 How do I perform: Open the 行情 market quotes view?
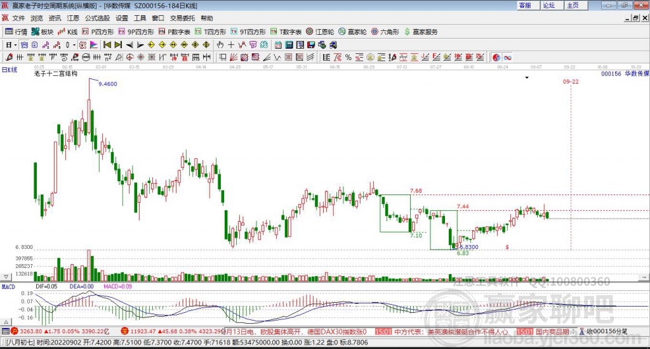[16, 32]
